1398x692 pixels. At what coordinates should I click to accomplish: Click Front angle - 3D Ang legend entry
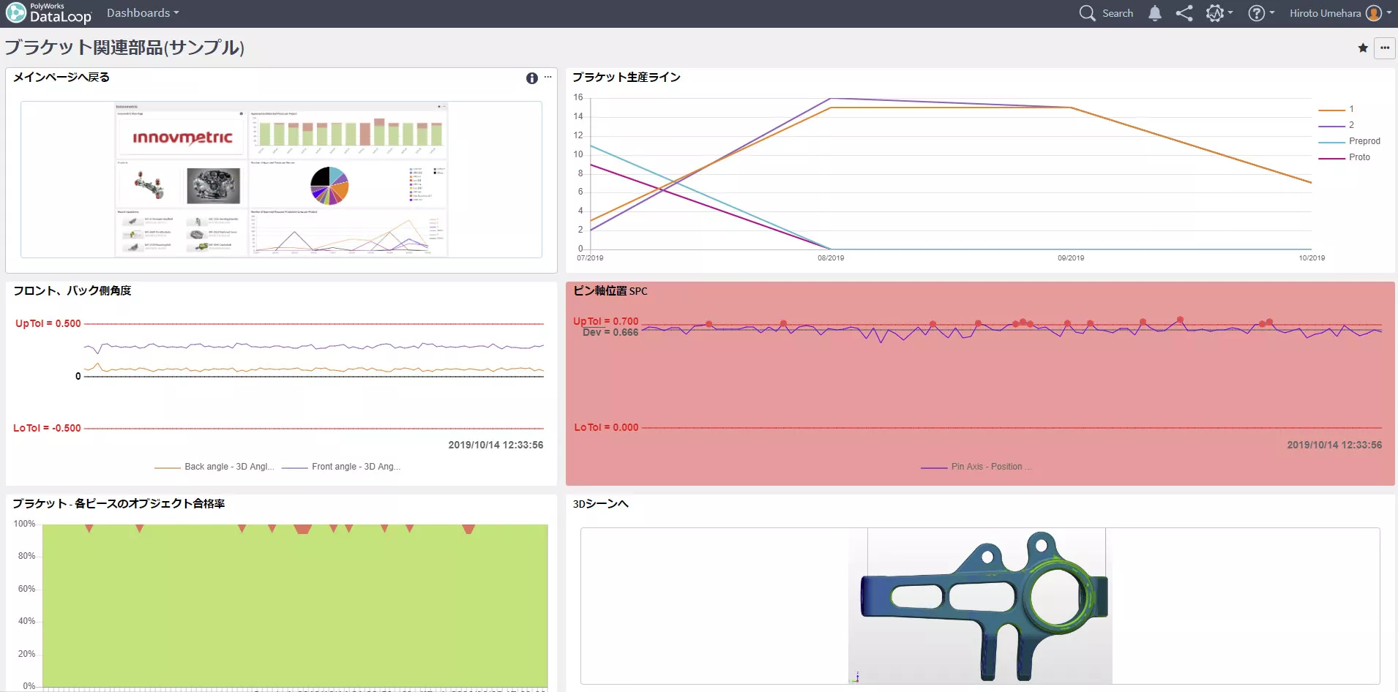(x=341, y=467)
